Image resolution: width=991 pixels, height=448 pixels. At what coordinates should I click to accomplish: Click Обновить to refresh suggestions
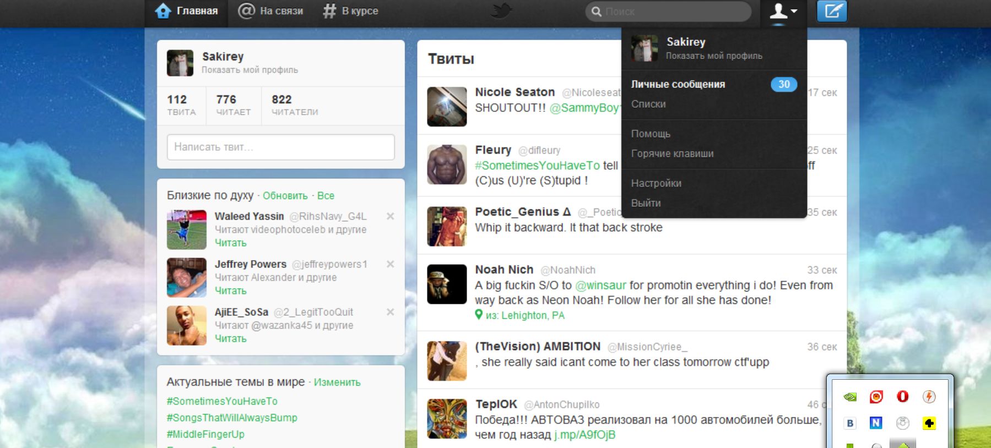285,196
